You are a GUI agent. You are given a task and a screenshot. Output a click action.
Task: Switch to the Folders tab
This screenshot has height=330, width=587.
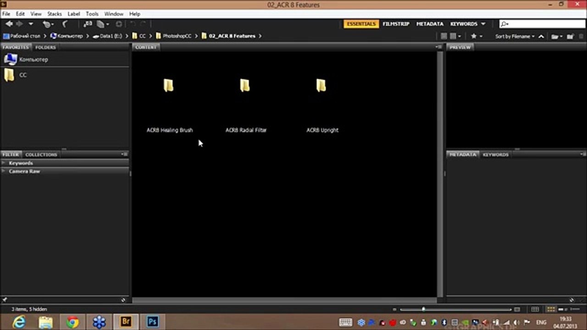pos(45,47)
